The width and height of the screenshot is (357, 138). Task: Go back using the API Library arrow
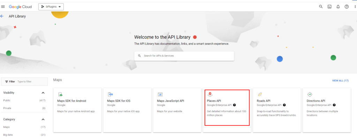(2, 16)
